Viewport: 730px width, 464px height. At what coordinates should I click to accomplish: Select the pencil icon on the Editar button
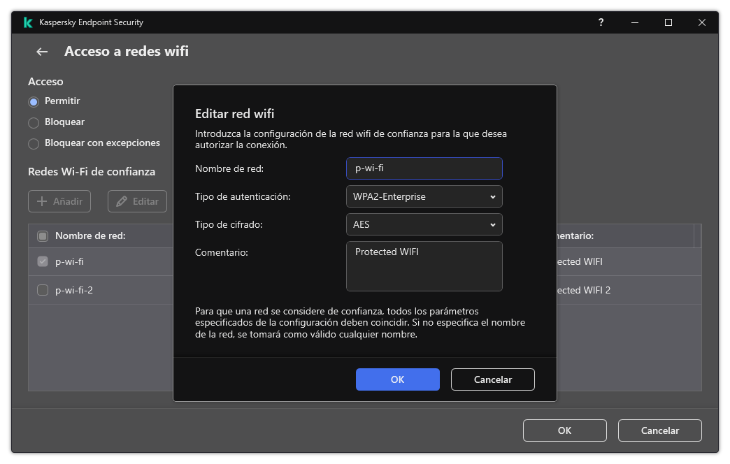pyautogui.click(x=123, y=201)
